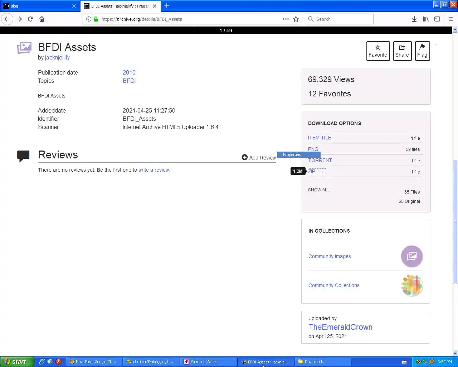The image size is (458, 367).
Task: Open the 2010 publication date link
Action: point(129,72)
